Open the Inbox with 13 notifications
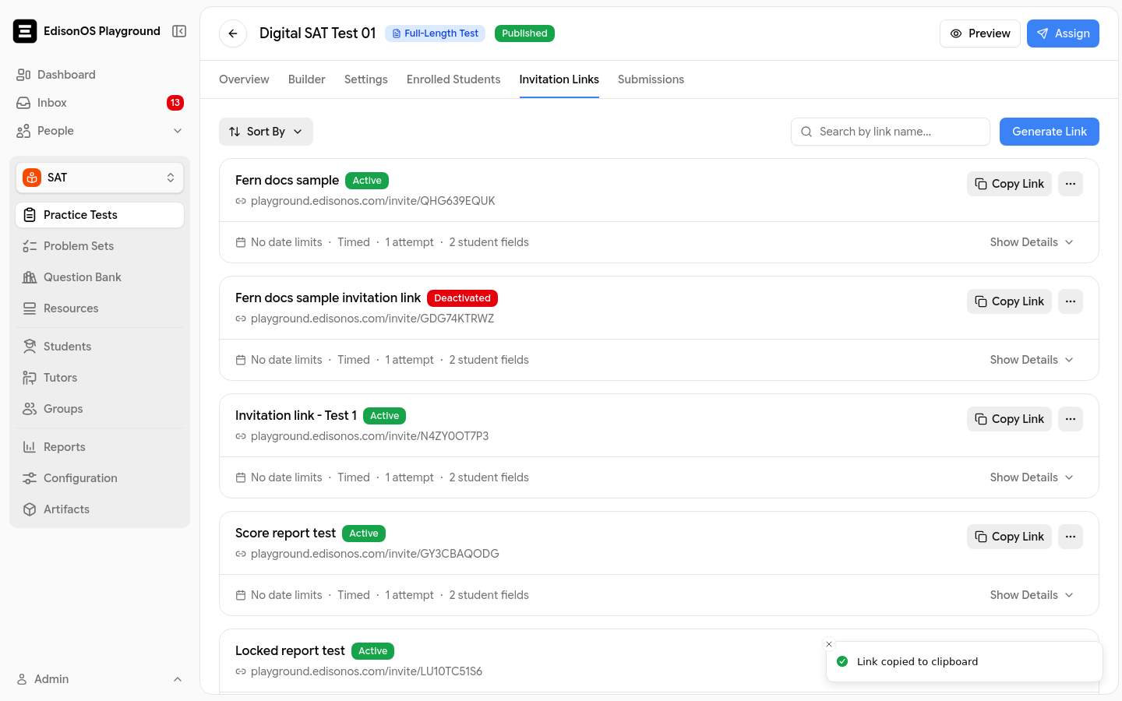 click(100, 103)
